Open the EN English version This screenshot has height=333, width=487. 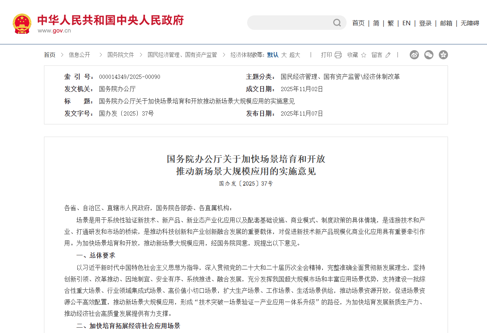click(406, 23)
